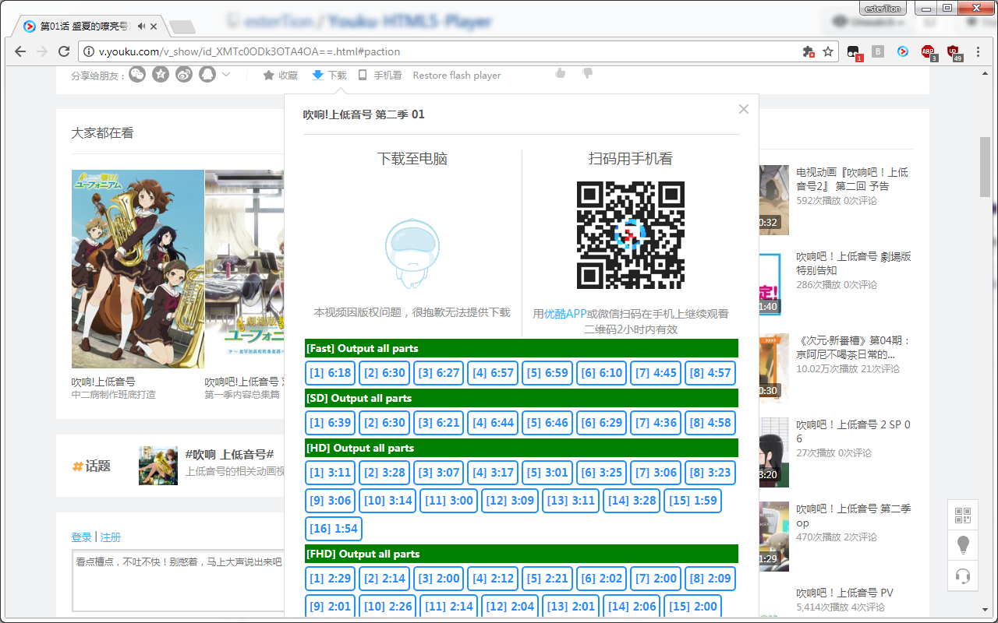Click the 下载 download button
The image size is (998, 623).
coord(329,76)
